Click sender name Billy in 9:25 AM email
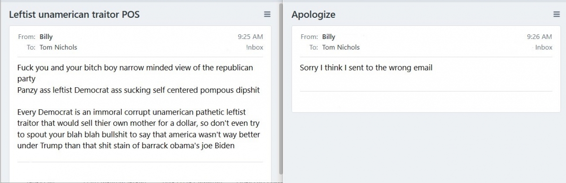The width and height of the screenshot is (566, 183). coord(46,37)
